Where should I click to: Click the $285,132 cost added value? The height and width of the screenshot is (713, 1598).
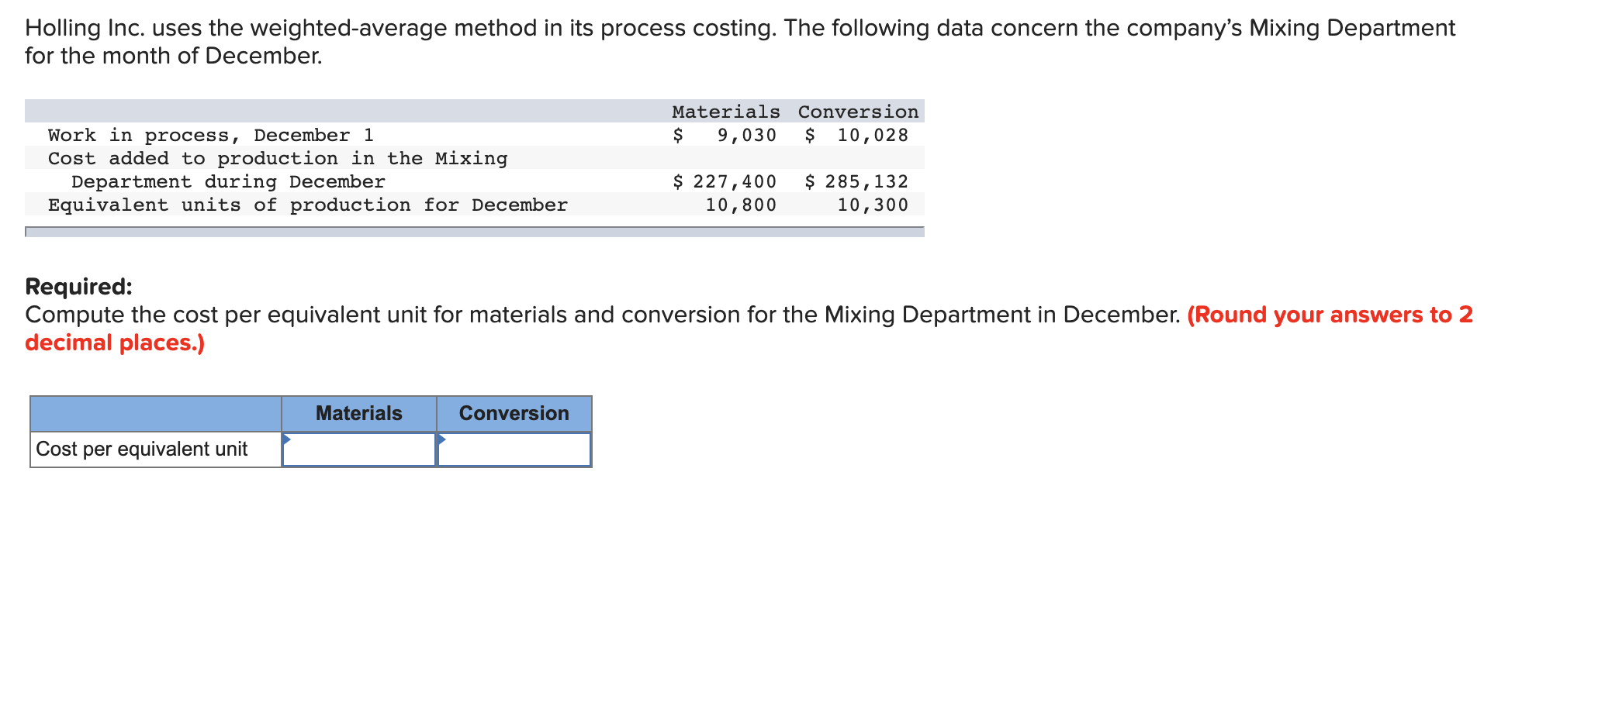pos(857,181)
